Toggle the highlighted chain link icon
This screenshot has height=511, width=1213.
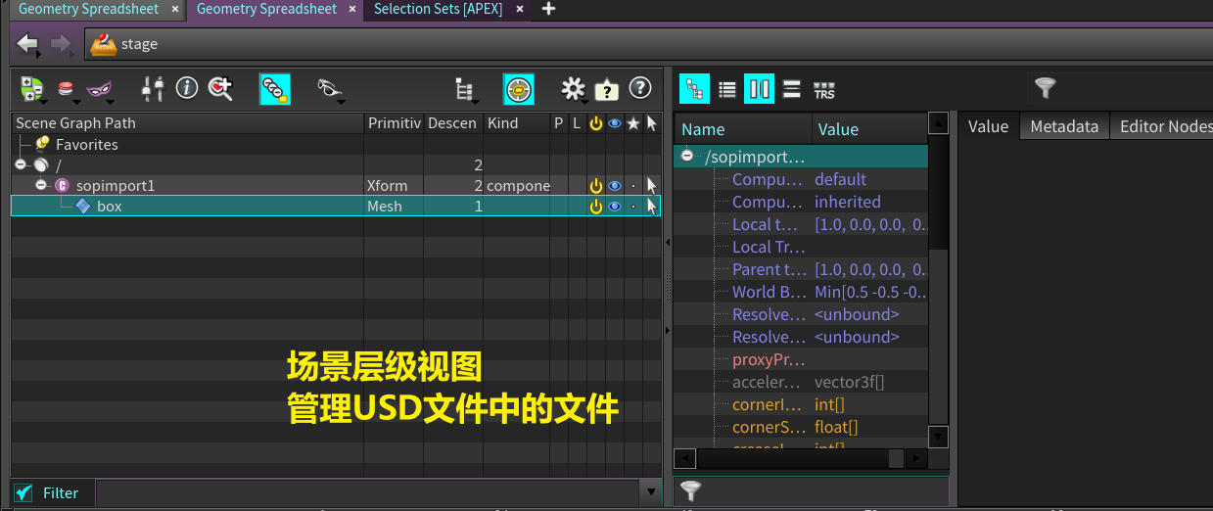274,89
